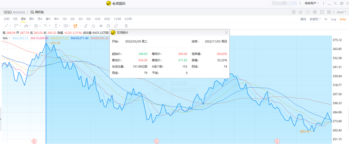Open the 综合账户 account dropdown
The height and width of the screenshot is (144, 349).
(x=312, y=4)
